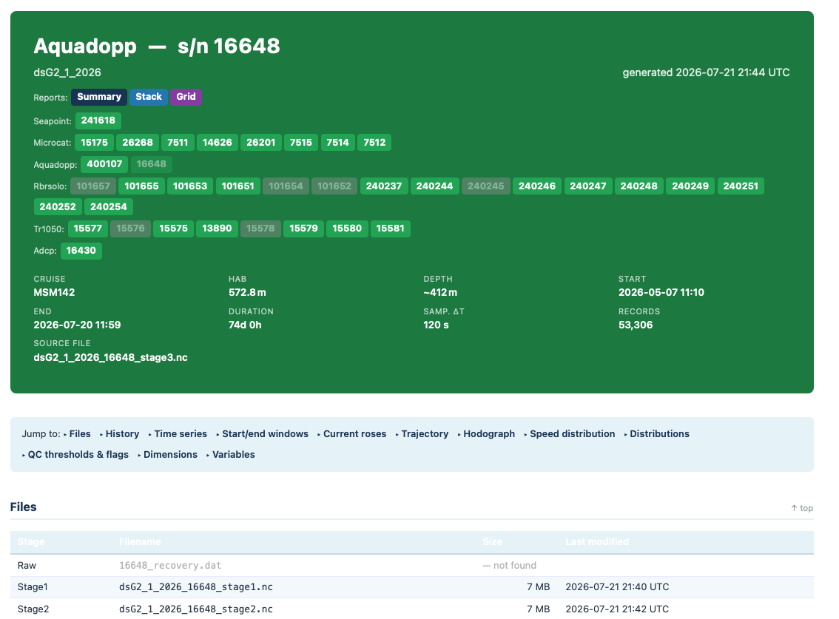
Task: Select filename dsG2_1_2026_16648_stage1.nc
Action: 196,587
